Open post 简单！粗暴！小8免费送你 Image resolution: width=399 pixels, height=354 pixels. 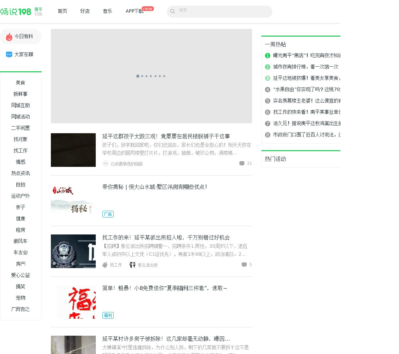point(165,288)
